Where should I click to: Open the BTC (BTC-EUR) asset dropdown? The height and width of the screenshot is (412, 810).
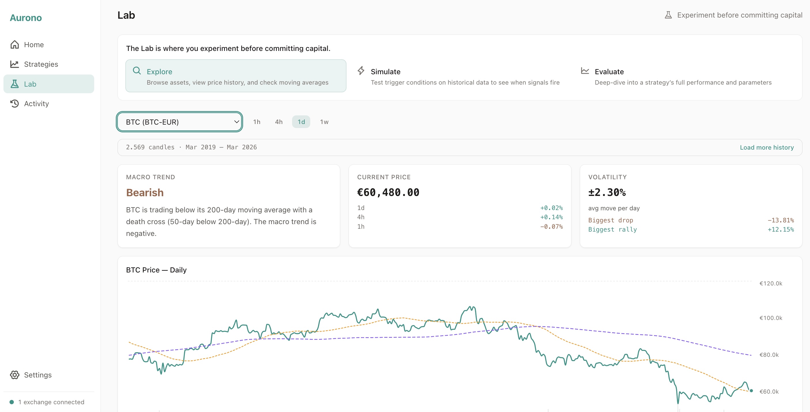(179, 122)
